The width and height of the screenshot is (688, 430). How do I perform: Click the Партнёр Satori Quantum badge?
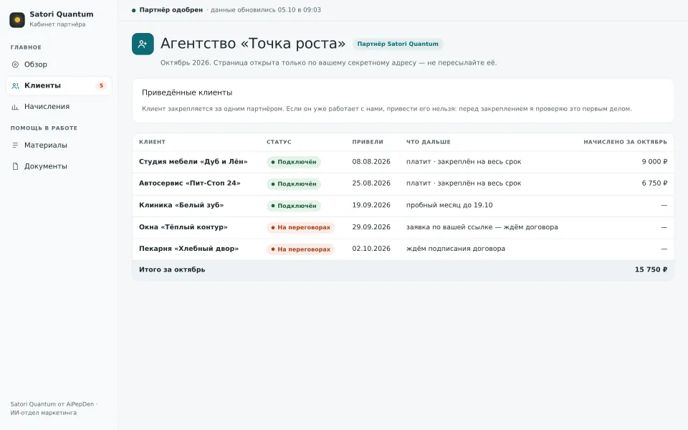[x=398, y=44]
